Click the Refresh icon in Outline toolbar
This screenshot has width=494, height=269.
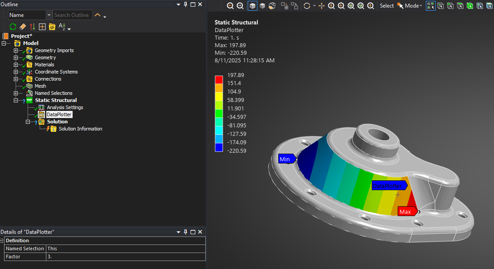click(x=13, y=27)
